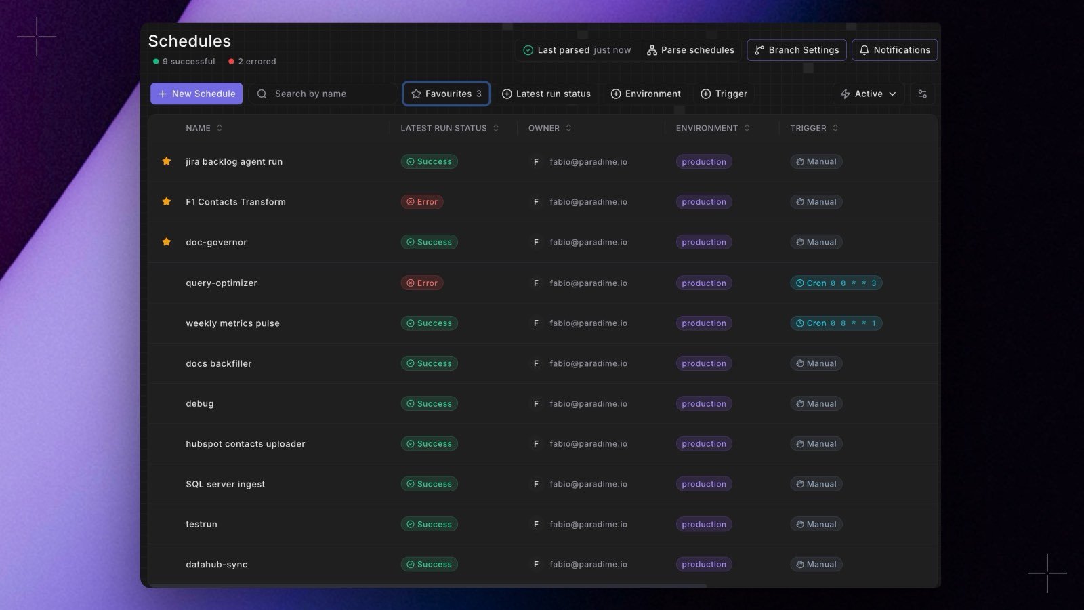Open docs backfiller schedule
Screen dimensions: 1084x610
click(218, 363)
